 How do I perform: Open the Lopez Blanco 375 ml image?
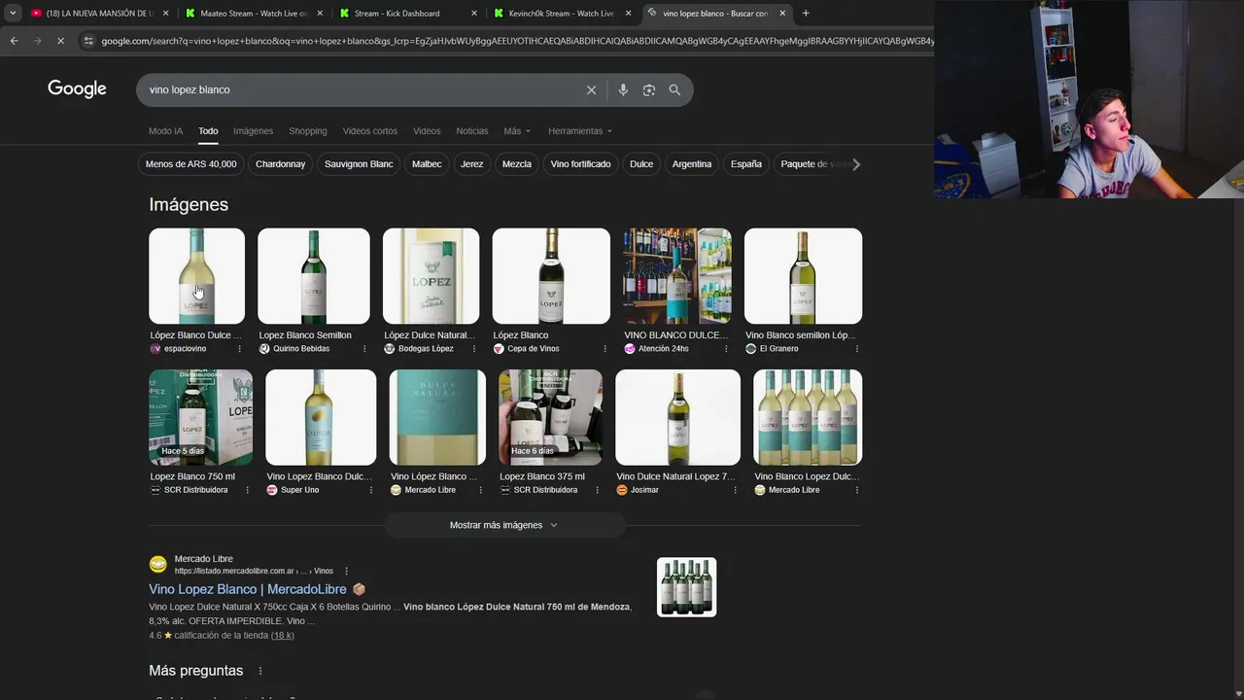[x=550, y=417]
